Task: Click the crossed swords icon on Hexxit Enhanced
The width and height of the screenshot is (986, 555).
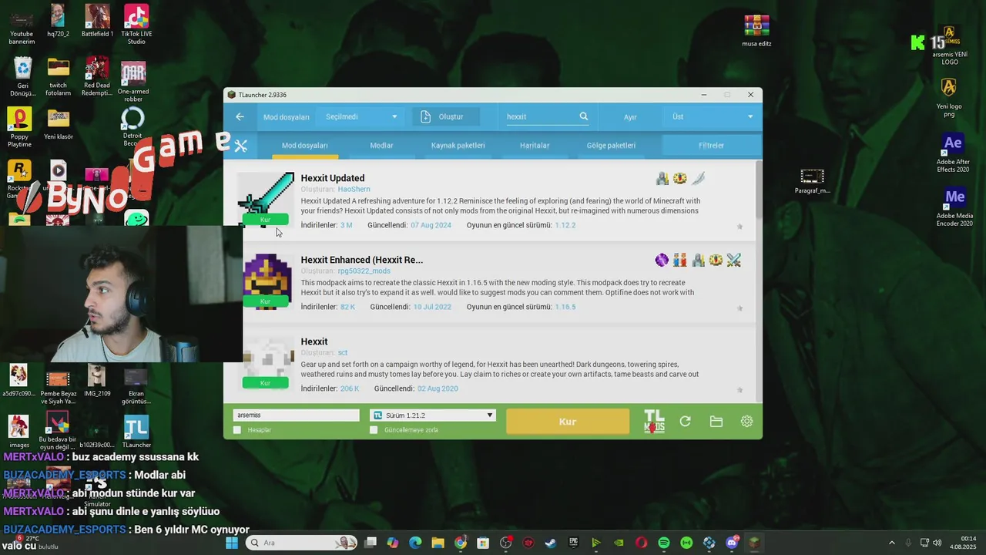Action: point(733,261)
